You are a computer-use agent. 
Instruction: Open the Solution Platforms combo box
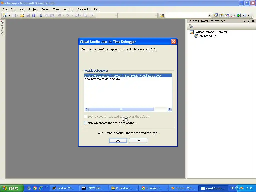(x=138, y=15)
